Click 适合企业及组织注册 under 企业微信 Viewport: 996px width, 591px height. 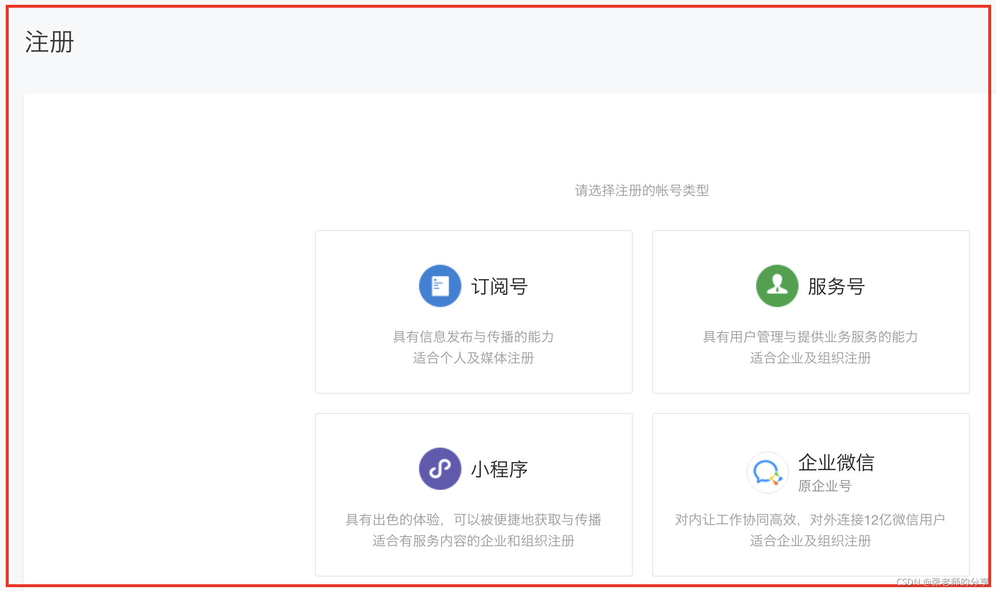[x=811, y=541]
